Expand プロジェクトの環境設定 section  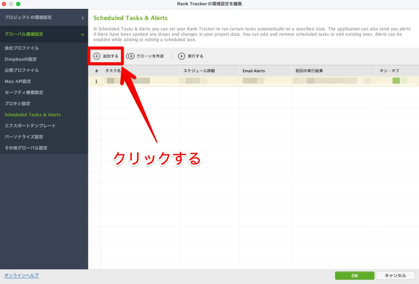click(44, 17)
